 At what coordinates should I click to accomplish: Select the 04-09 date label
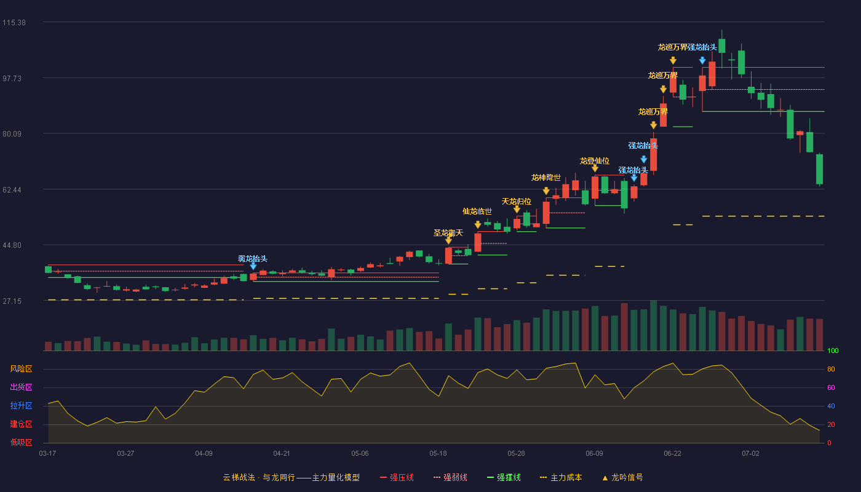tap(204, 453)
